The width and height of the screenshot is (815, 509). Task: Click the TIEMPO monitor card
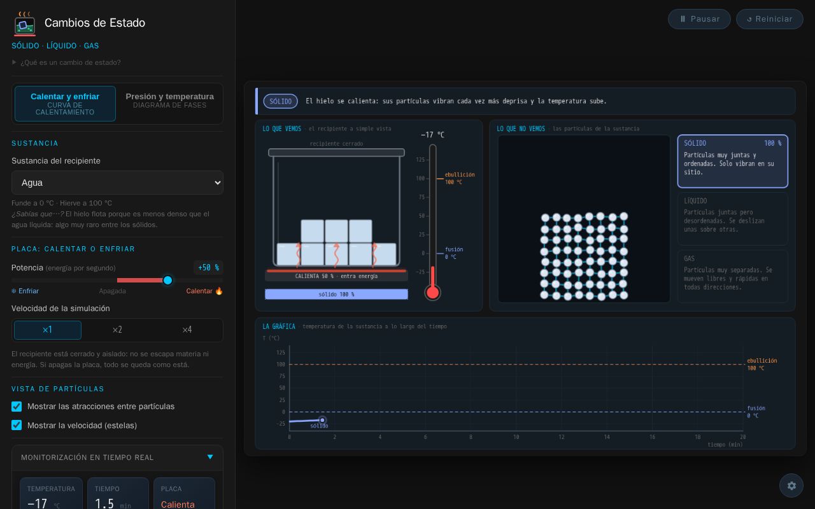coord(118,494)
